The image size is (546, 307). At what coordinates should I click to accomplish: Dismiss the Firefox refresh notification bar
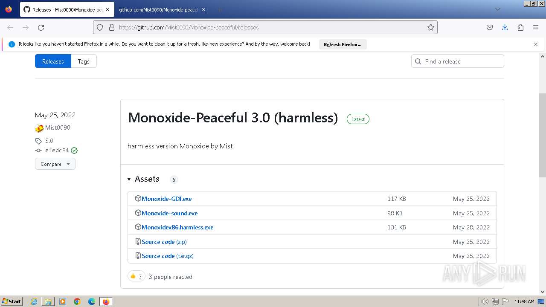tap(536, 44)
